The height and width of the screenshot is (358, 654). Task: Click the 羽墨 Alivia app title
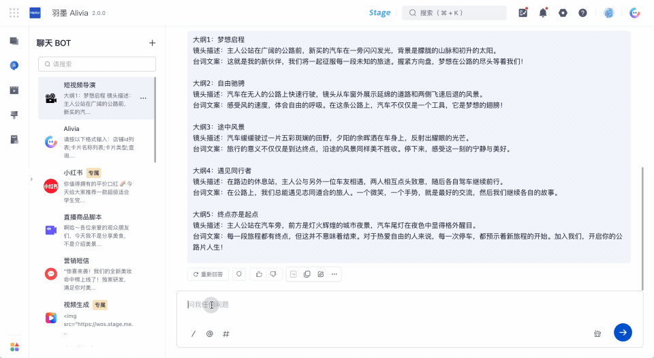tap(70, 13)
